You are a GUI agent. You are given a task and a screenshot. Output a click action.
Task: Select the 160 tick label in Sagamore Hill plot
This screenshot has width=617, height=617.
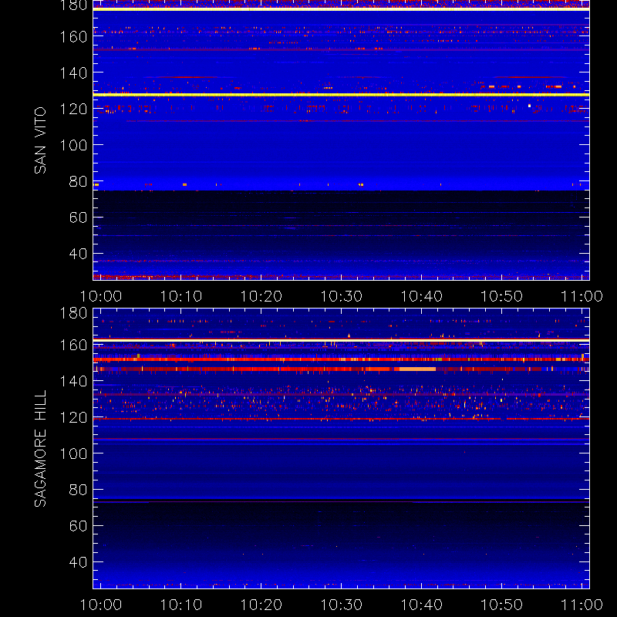coord(73,345)
